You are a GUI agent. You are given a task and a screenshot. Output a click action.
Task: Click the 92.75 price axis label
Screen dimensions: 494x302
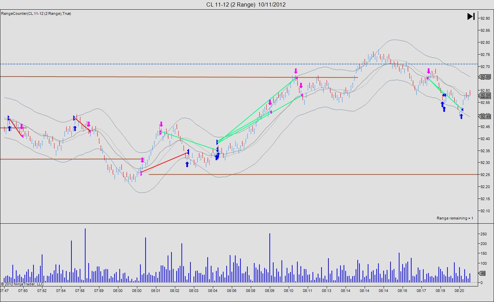point(485,55)
